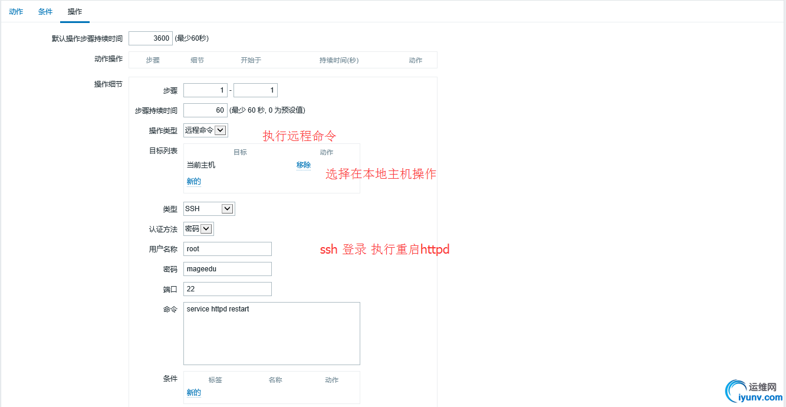Click 新的 under the 目标列表 section
The image size is (786, 407).
(193, 181)
